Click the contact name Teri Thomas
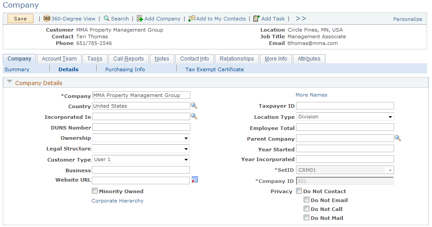Image resolution: width=432 pixels, height=227 pixels. click(x=92, y=36)
